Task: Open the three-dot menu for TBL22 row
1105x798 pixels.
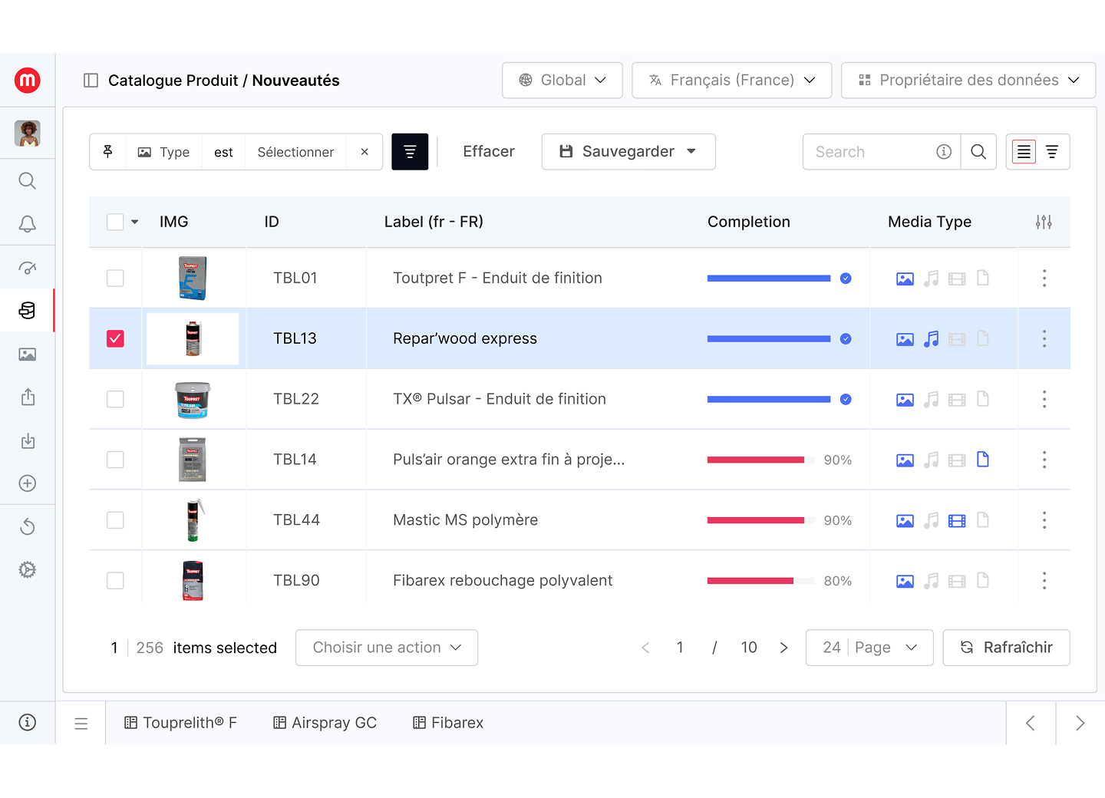Action: point(1044,399)
